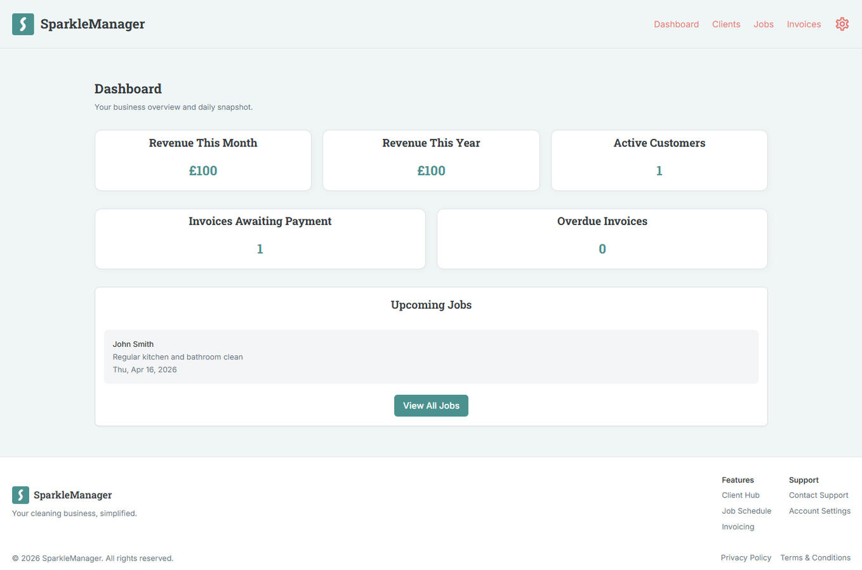Open the Dashboard nav item

pos(676,24)
